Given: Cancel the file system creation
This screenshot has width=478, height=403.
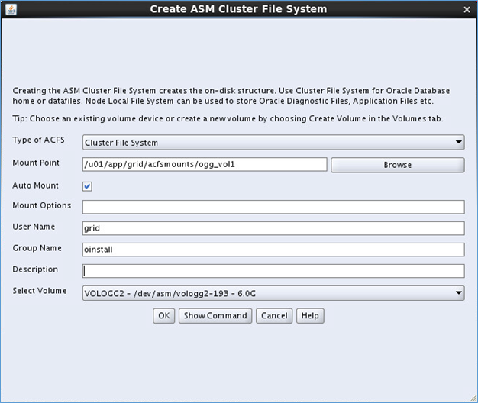Looking at the screenshot, I should 274,315.
